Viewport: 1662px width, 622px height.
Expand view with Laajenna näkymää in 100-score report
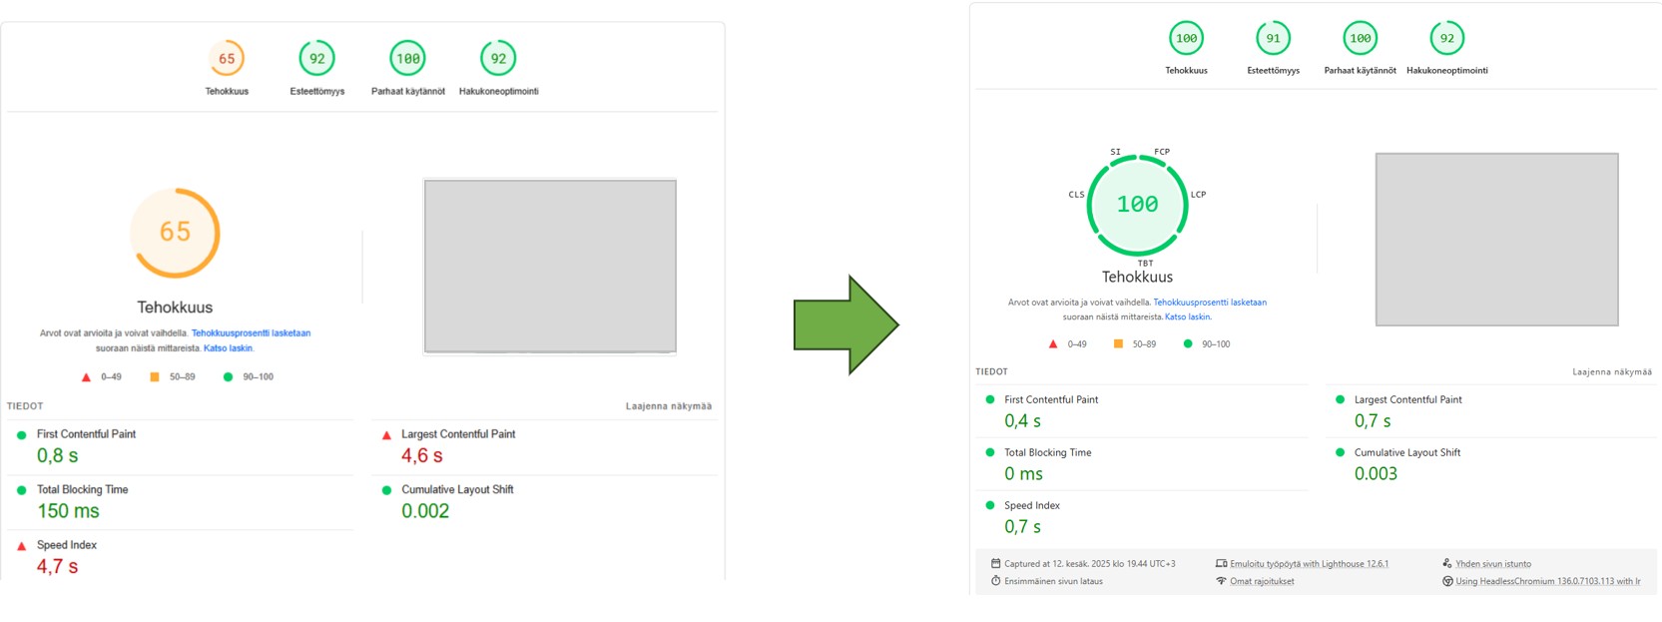tap(1612, 371)
